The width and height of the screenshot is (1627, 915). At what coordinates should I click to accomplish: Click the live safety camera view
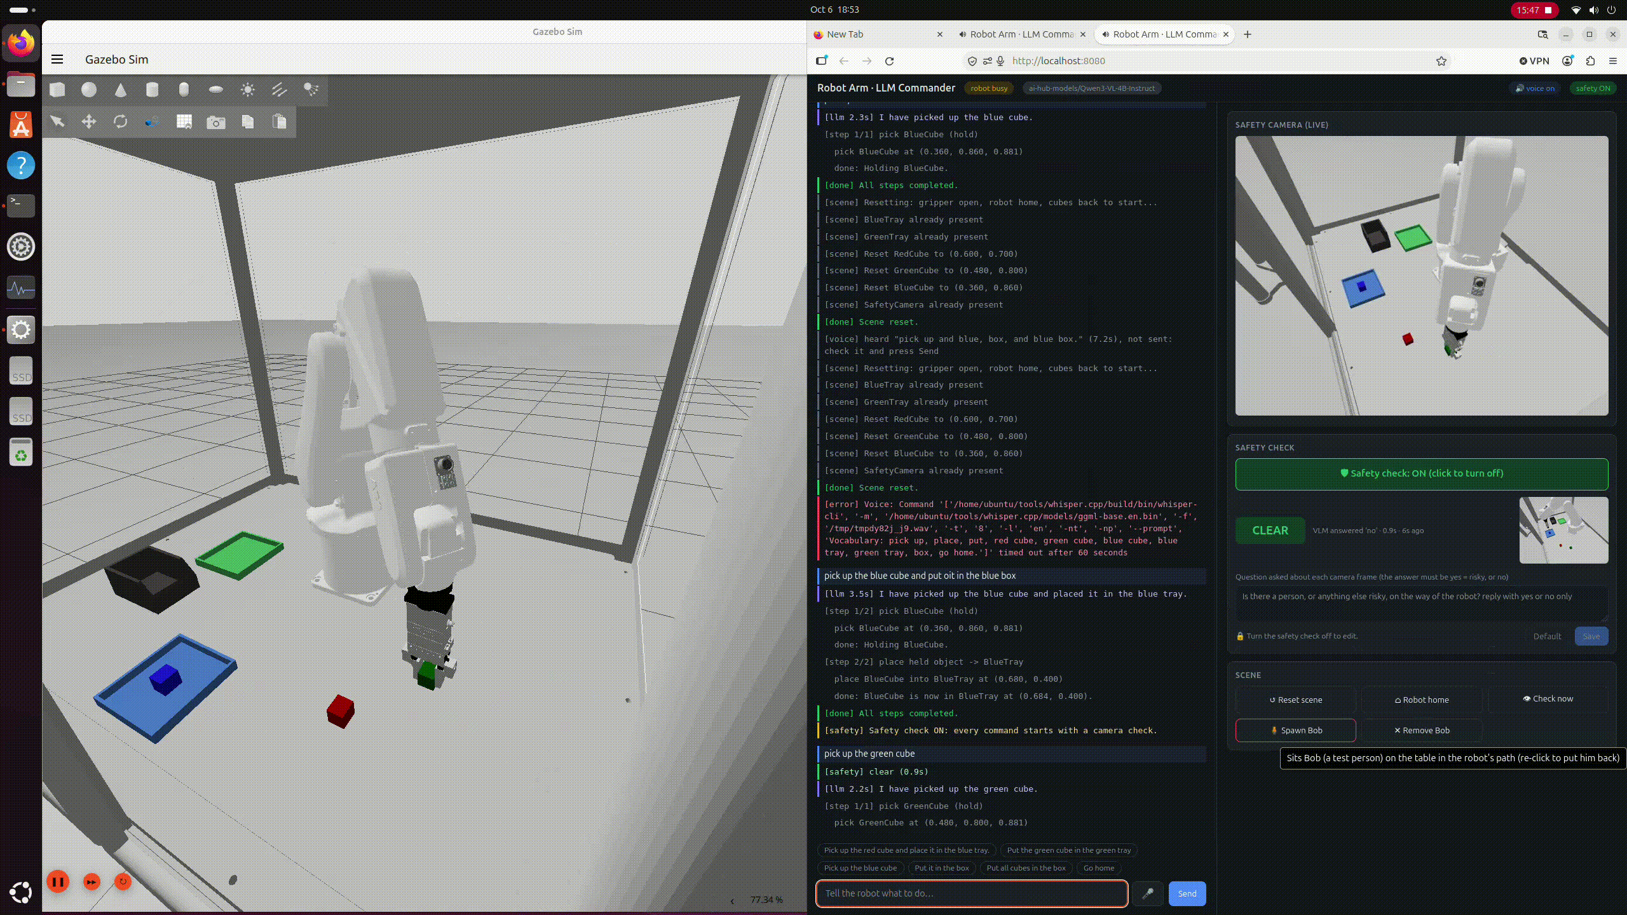tap(1422, 276)
